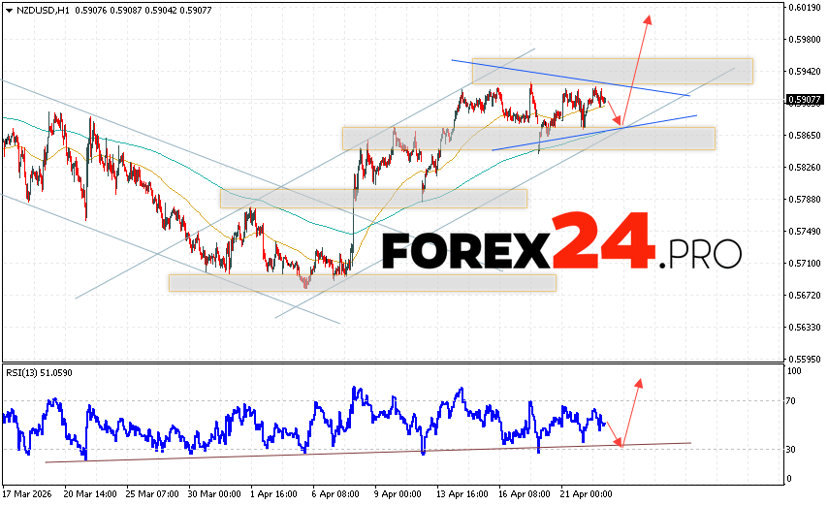Viewport: 828px width, 505px height.
Task: Click the 17 Mar 2026 date label
Action: 29,493
